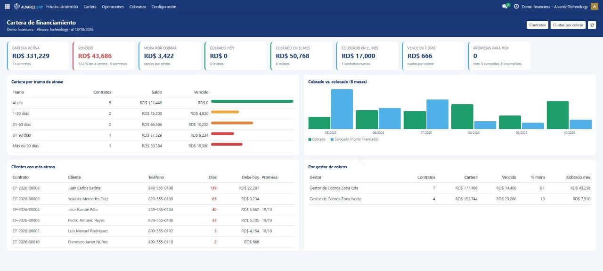Open the chat messages icon
Screen dimensions: 603x271
click(x=505, y=7)
